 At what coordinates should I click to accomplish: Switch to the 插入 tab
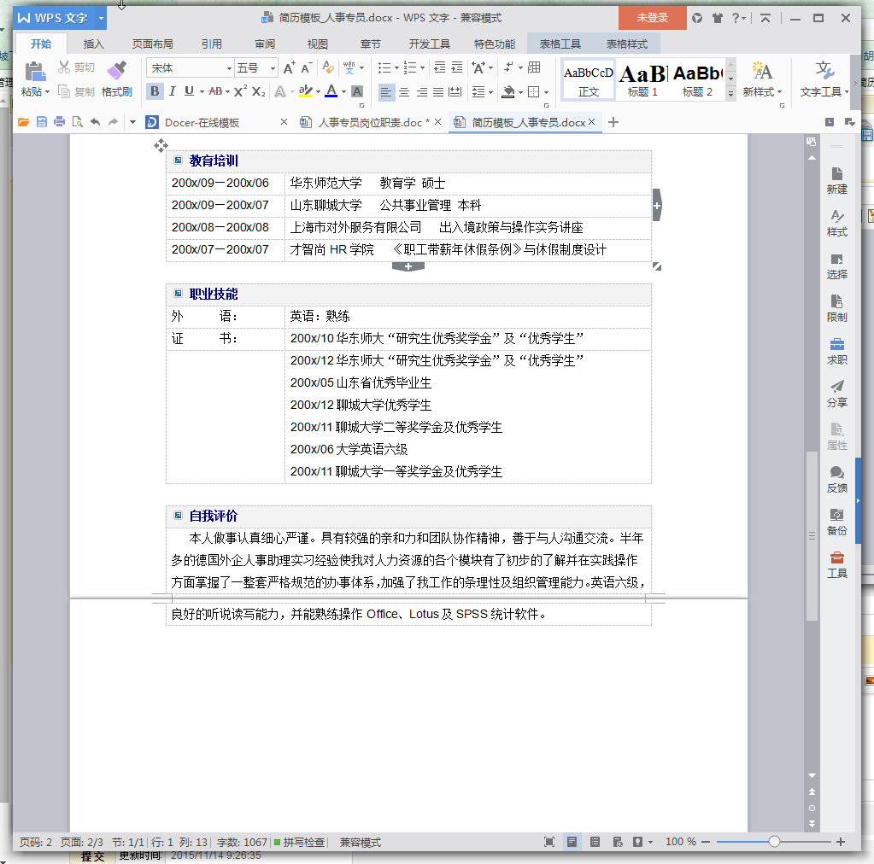tap(93, 44)
